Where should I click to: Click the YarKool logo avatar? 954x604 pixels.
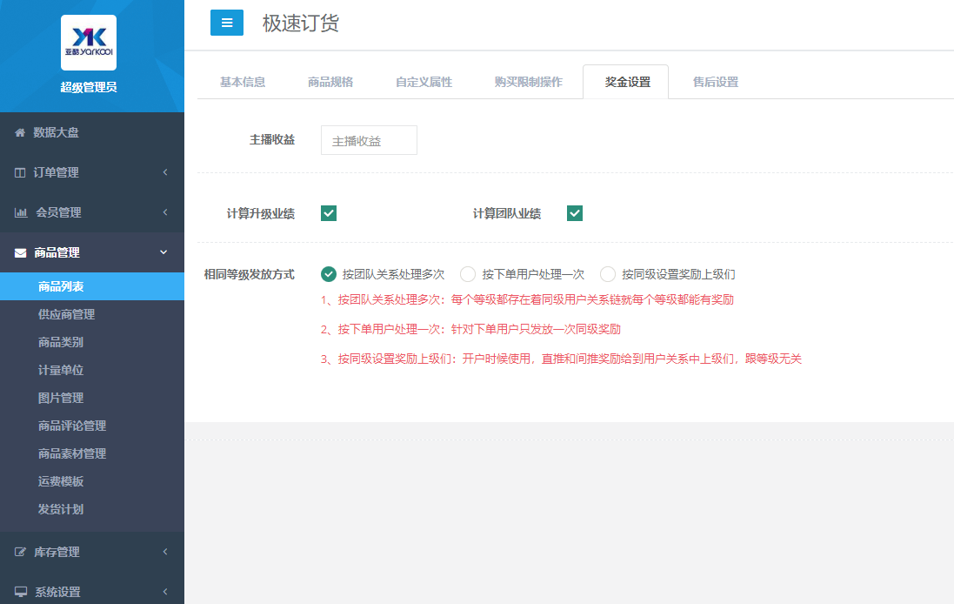89,43
